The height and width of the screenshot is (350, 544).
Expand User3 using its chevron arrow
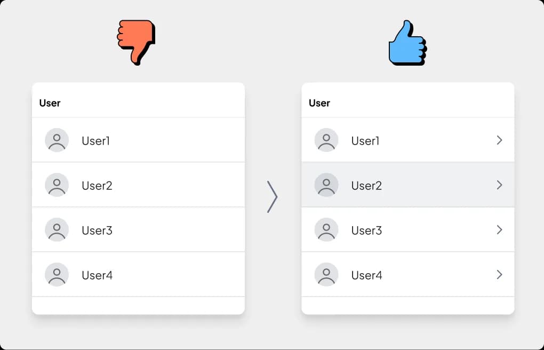[x=499, y=229]
